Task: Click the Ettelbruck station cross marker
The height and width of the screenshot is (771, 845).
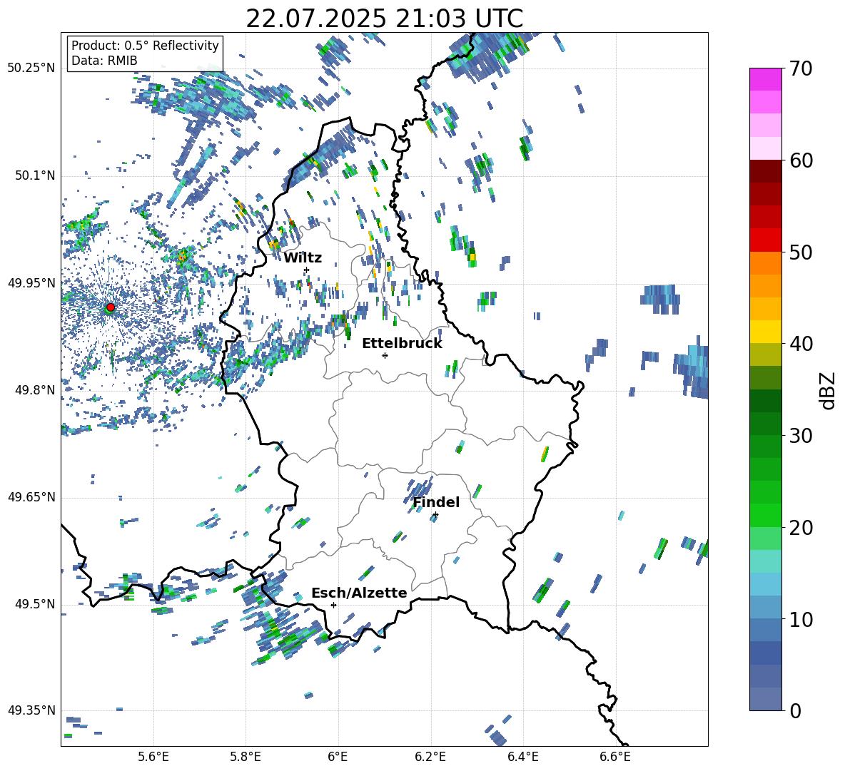Action: (x=385, y=355)
